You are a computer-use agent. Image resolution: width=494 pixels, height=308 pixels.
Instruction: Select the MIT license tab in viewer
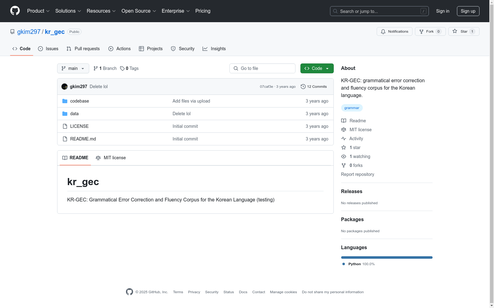(x=111, y=158)
